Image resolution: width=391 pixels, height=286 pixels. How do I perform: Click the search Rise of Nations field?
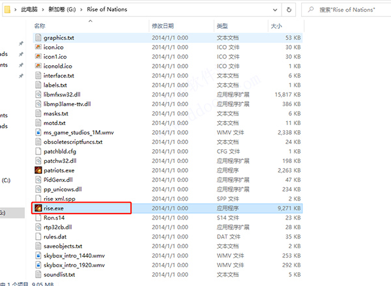(347, 10)
